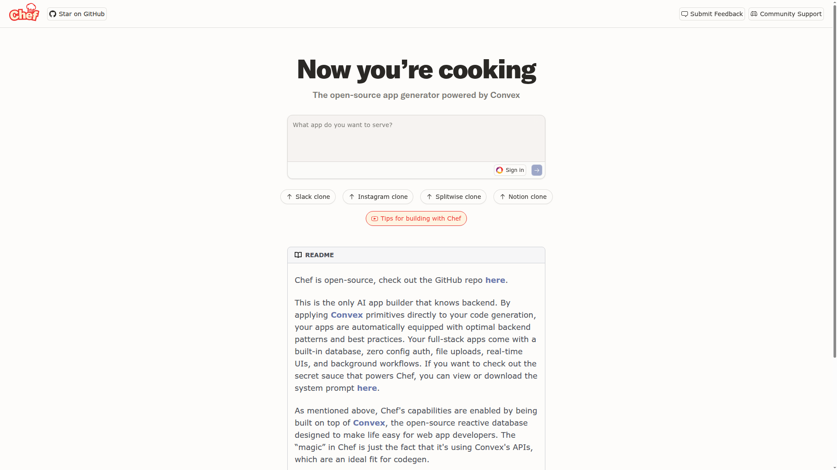The height and width of the screenshot is (470, 837).
Task: Open the system prompt 'here' link
Action: pyautogui.click(x=367, y=388)
